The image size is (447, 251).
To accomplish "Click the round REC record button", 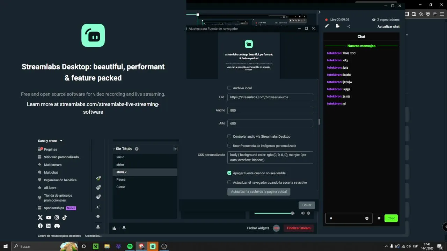I will click(x=276, y=228).
